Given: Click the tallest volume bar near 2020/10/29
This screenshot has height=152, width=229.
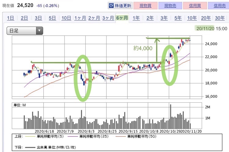Looking at the screenshot, I should (171, 117).
